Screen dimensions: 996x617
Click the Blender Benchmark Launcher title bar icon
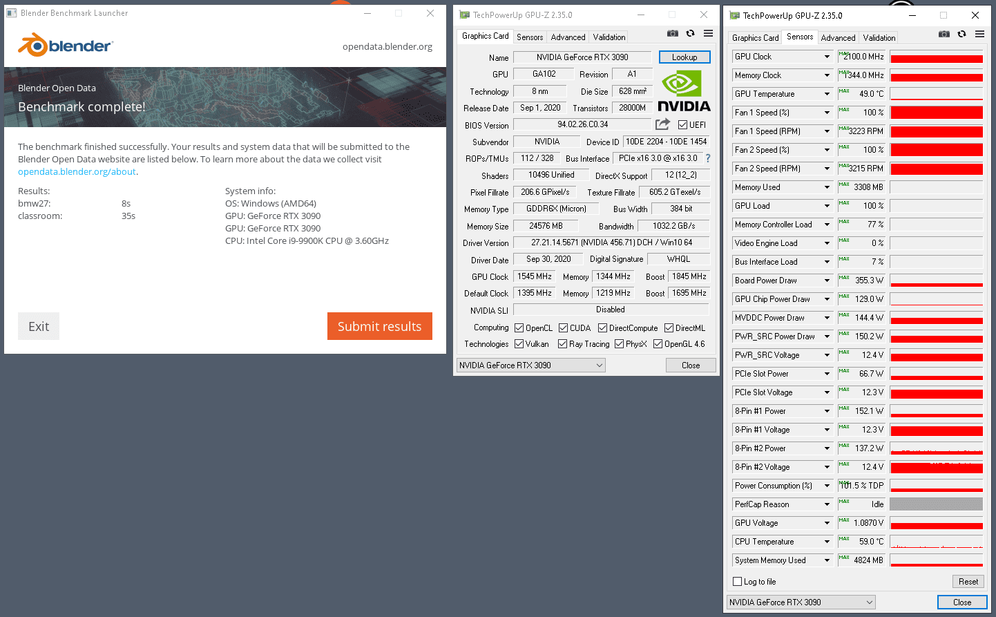[12, 13]
